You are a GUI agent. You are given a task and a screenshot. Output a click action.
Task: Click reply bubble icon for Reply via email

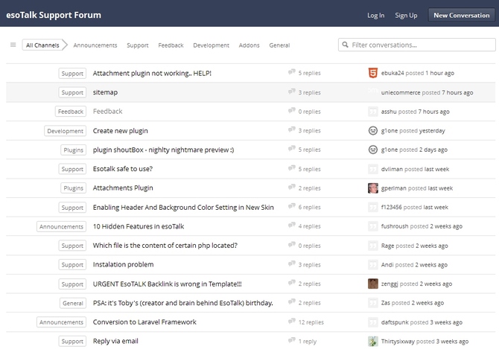pos(291,340)
